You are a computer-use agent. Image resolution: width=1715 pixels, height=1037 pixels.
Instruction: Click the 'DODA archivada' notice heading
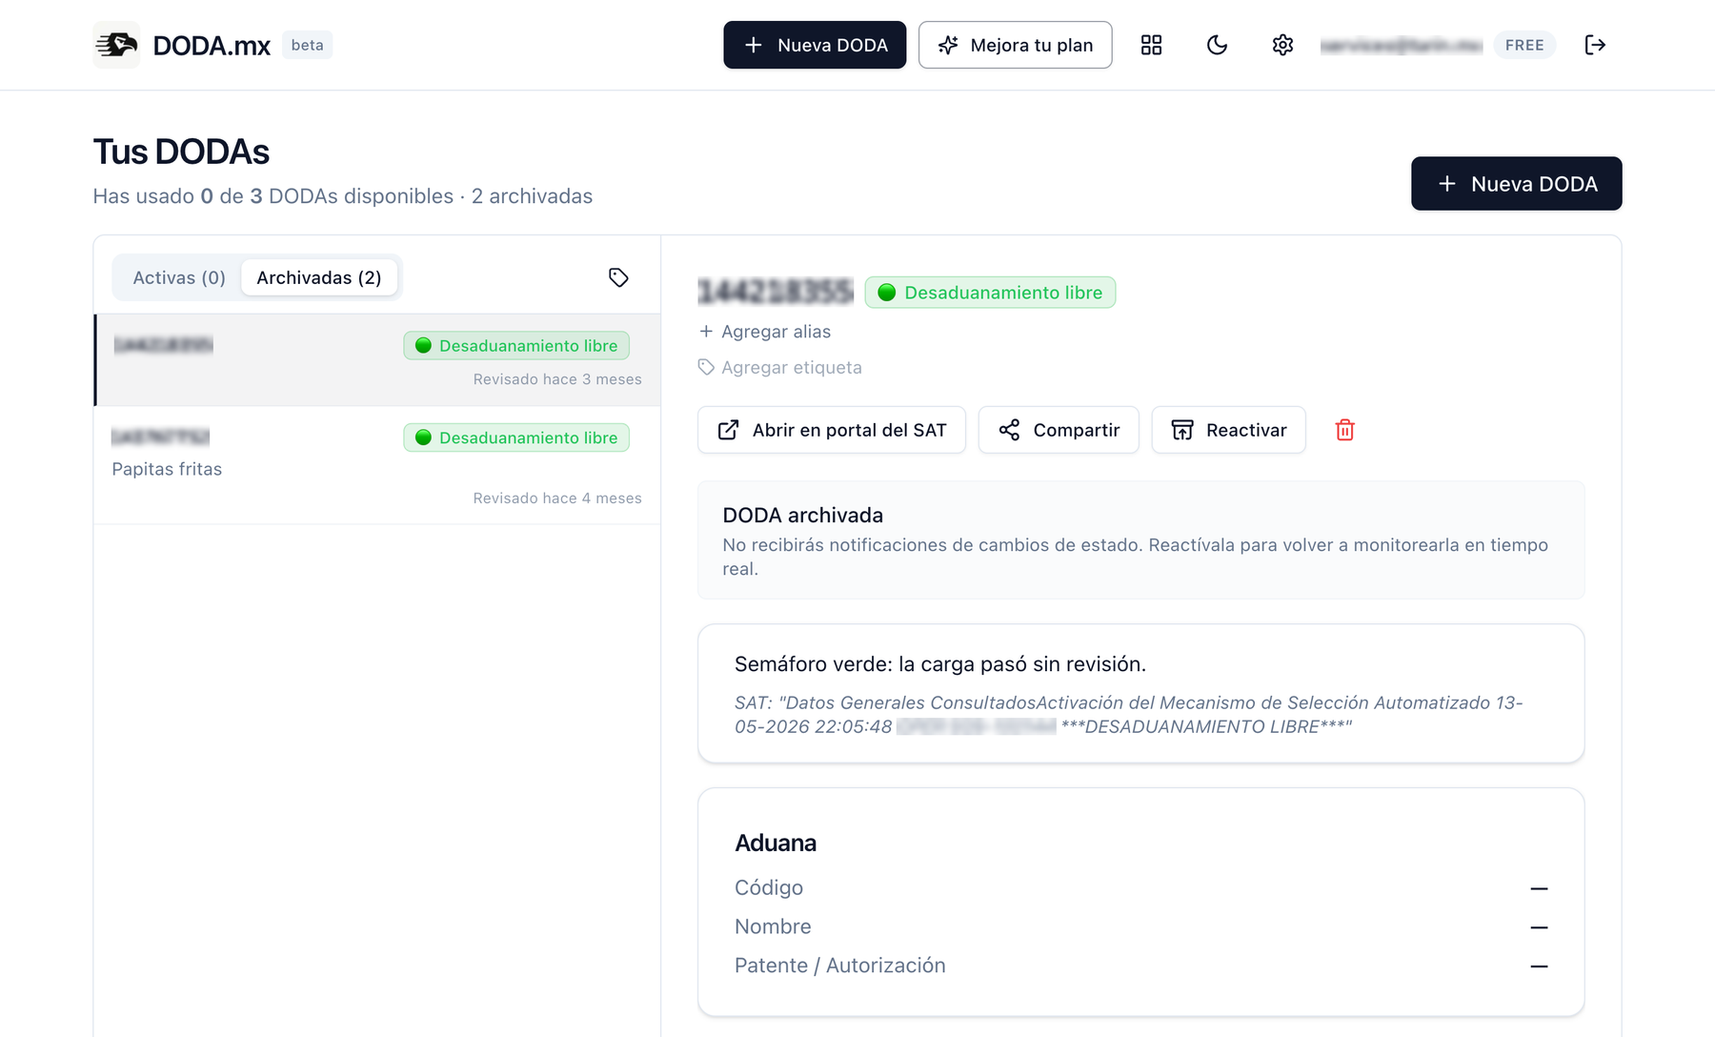coord(803,515)
